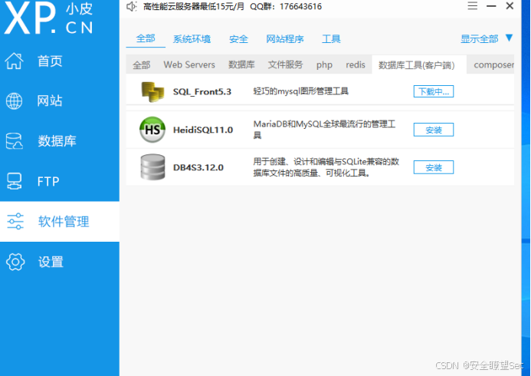The width and height of the screenshot is (531, 376).
Task: Open the 显示全部 dropdown
Action: point(479,39)
